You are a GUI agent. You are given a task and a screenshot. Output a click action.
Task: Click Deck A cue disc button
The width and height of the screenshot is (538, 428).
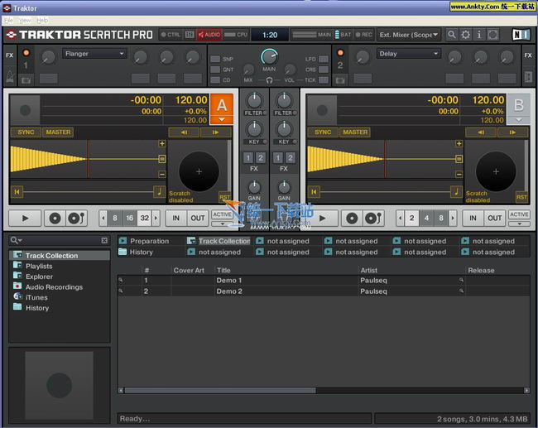pos(55,218)
